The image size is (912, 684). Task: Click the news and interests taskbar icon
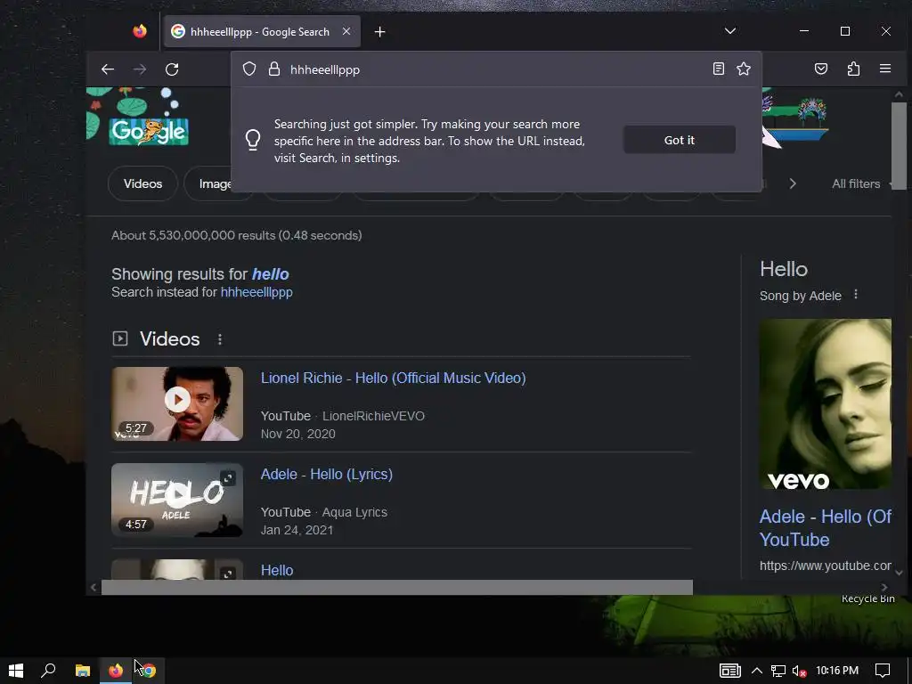tap(729, 671)
